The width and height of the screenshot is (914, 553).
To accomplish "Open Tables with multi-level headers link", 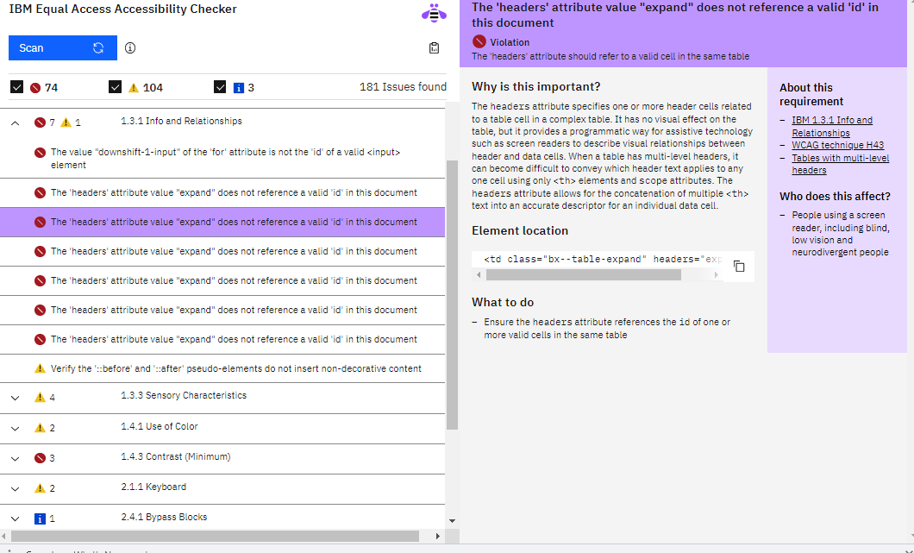I will pyautogui.click(x=840, y=164).
